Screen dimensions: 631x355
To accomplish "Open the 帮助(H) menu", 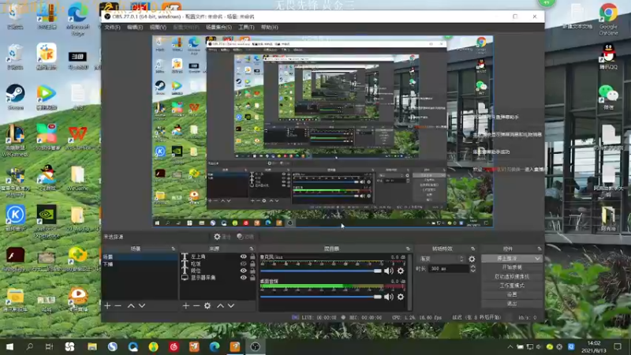I will coord(270,28).
